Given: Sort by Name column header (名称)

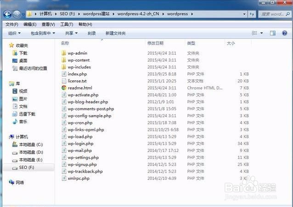Looking at the screenshot, I should (65, 43).
